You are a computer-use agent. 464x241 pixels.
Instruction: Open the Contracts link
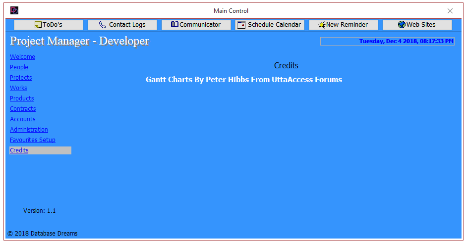23,109
